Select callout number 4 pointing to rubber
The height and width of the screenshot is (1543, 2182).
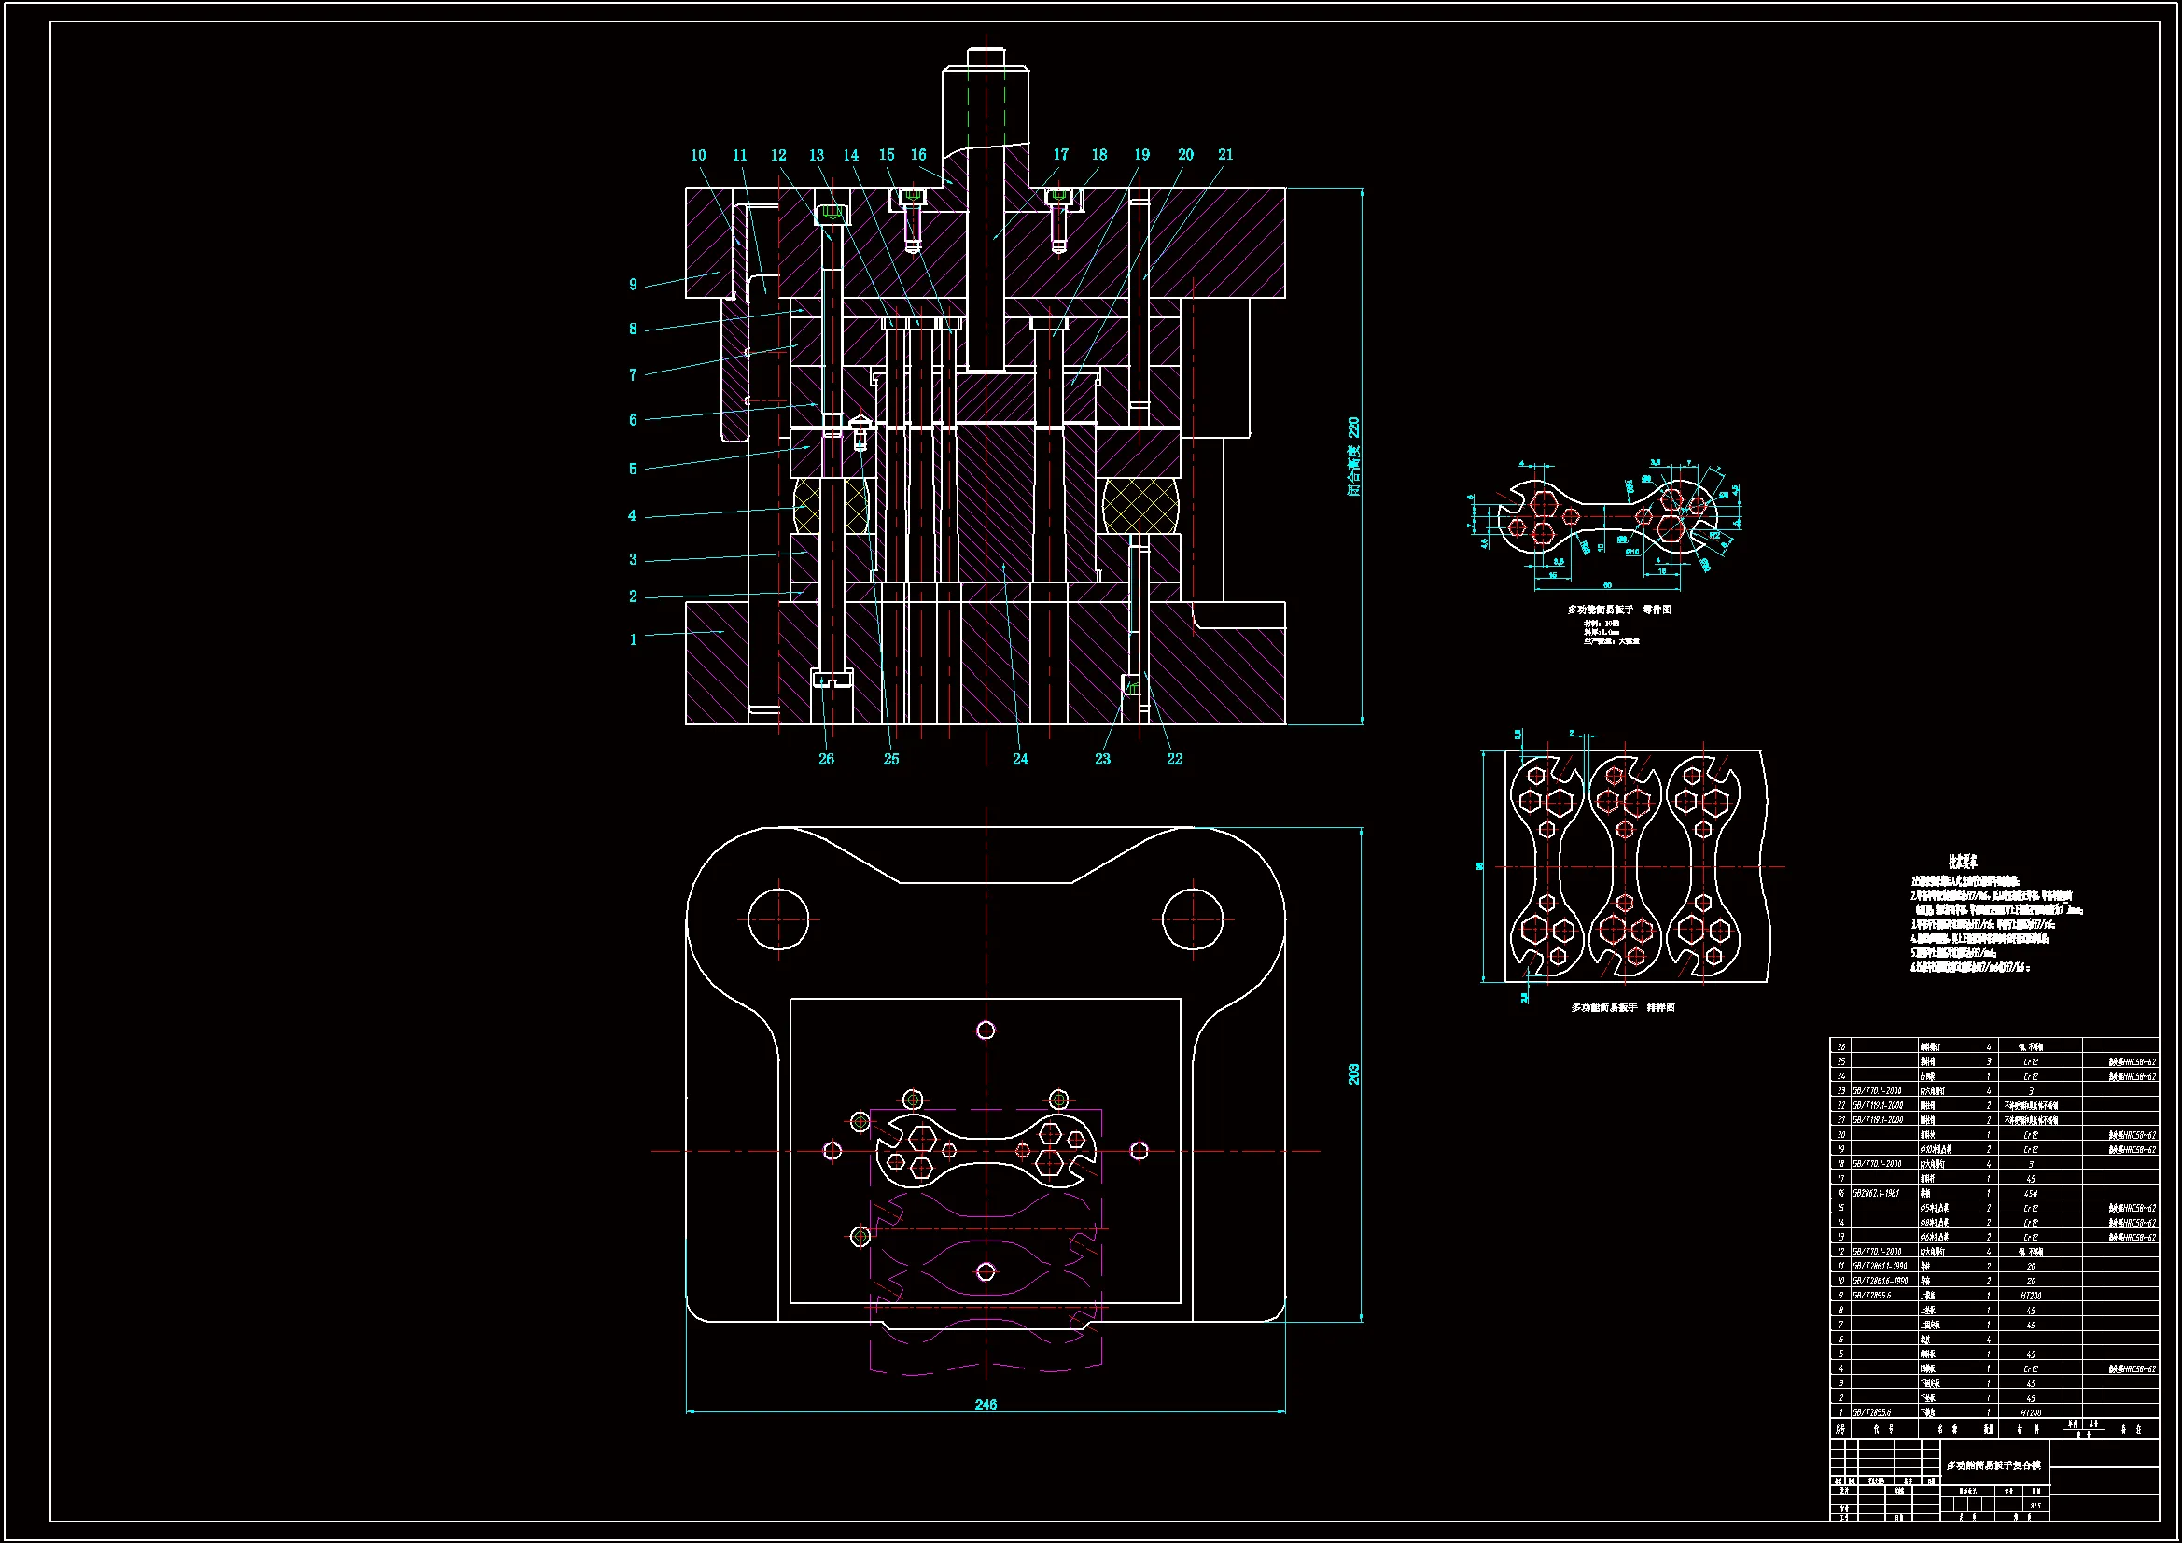click(632, 516)
